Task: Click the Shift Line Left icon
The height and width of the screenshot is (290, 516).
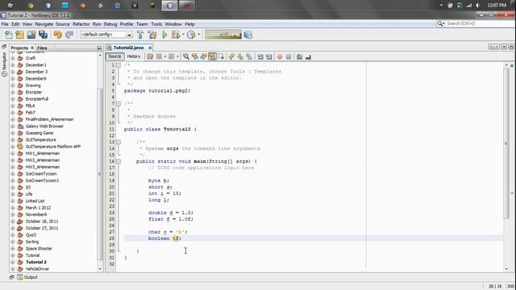Action: click(260, 56)
